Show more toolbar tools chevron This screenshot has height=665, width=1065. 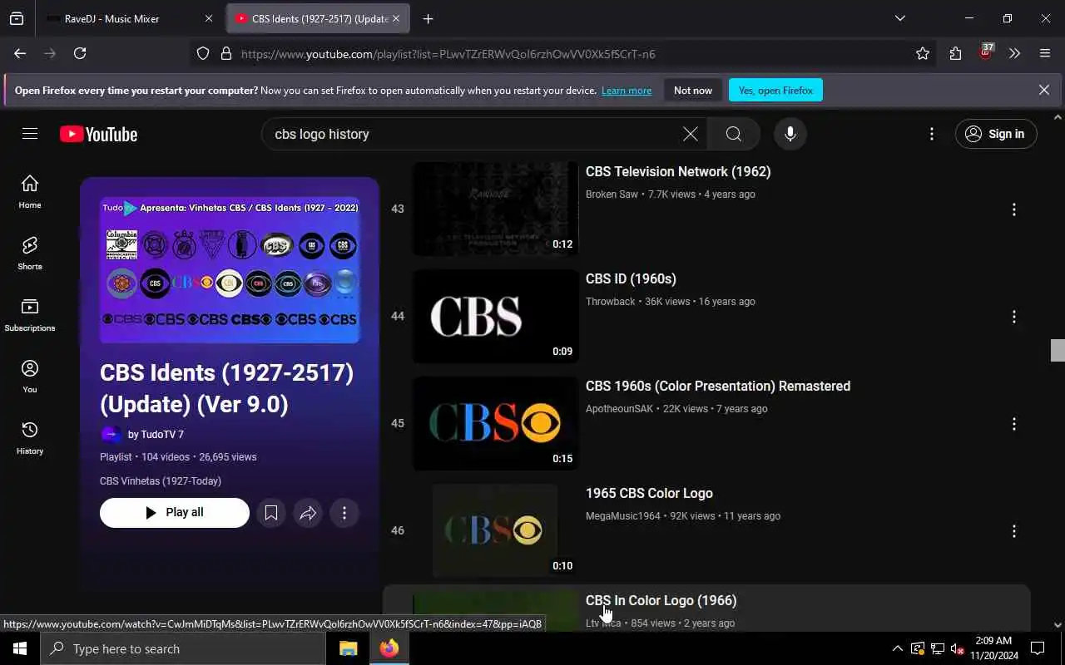click(x=1014, y=53)
